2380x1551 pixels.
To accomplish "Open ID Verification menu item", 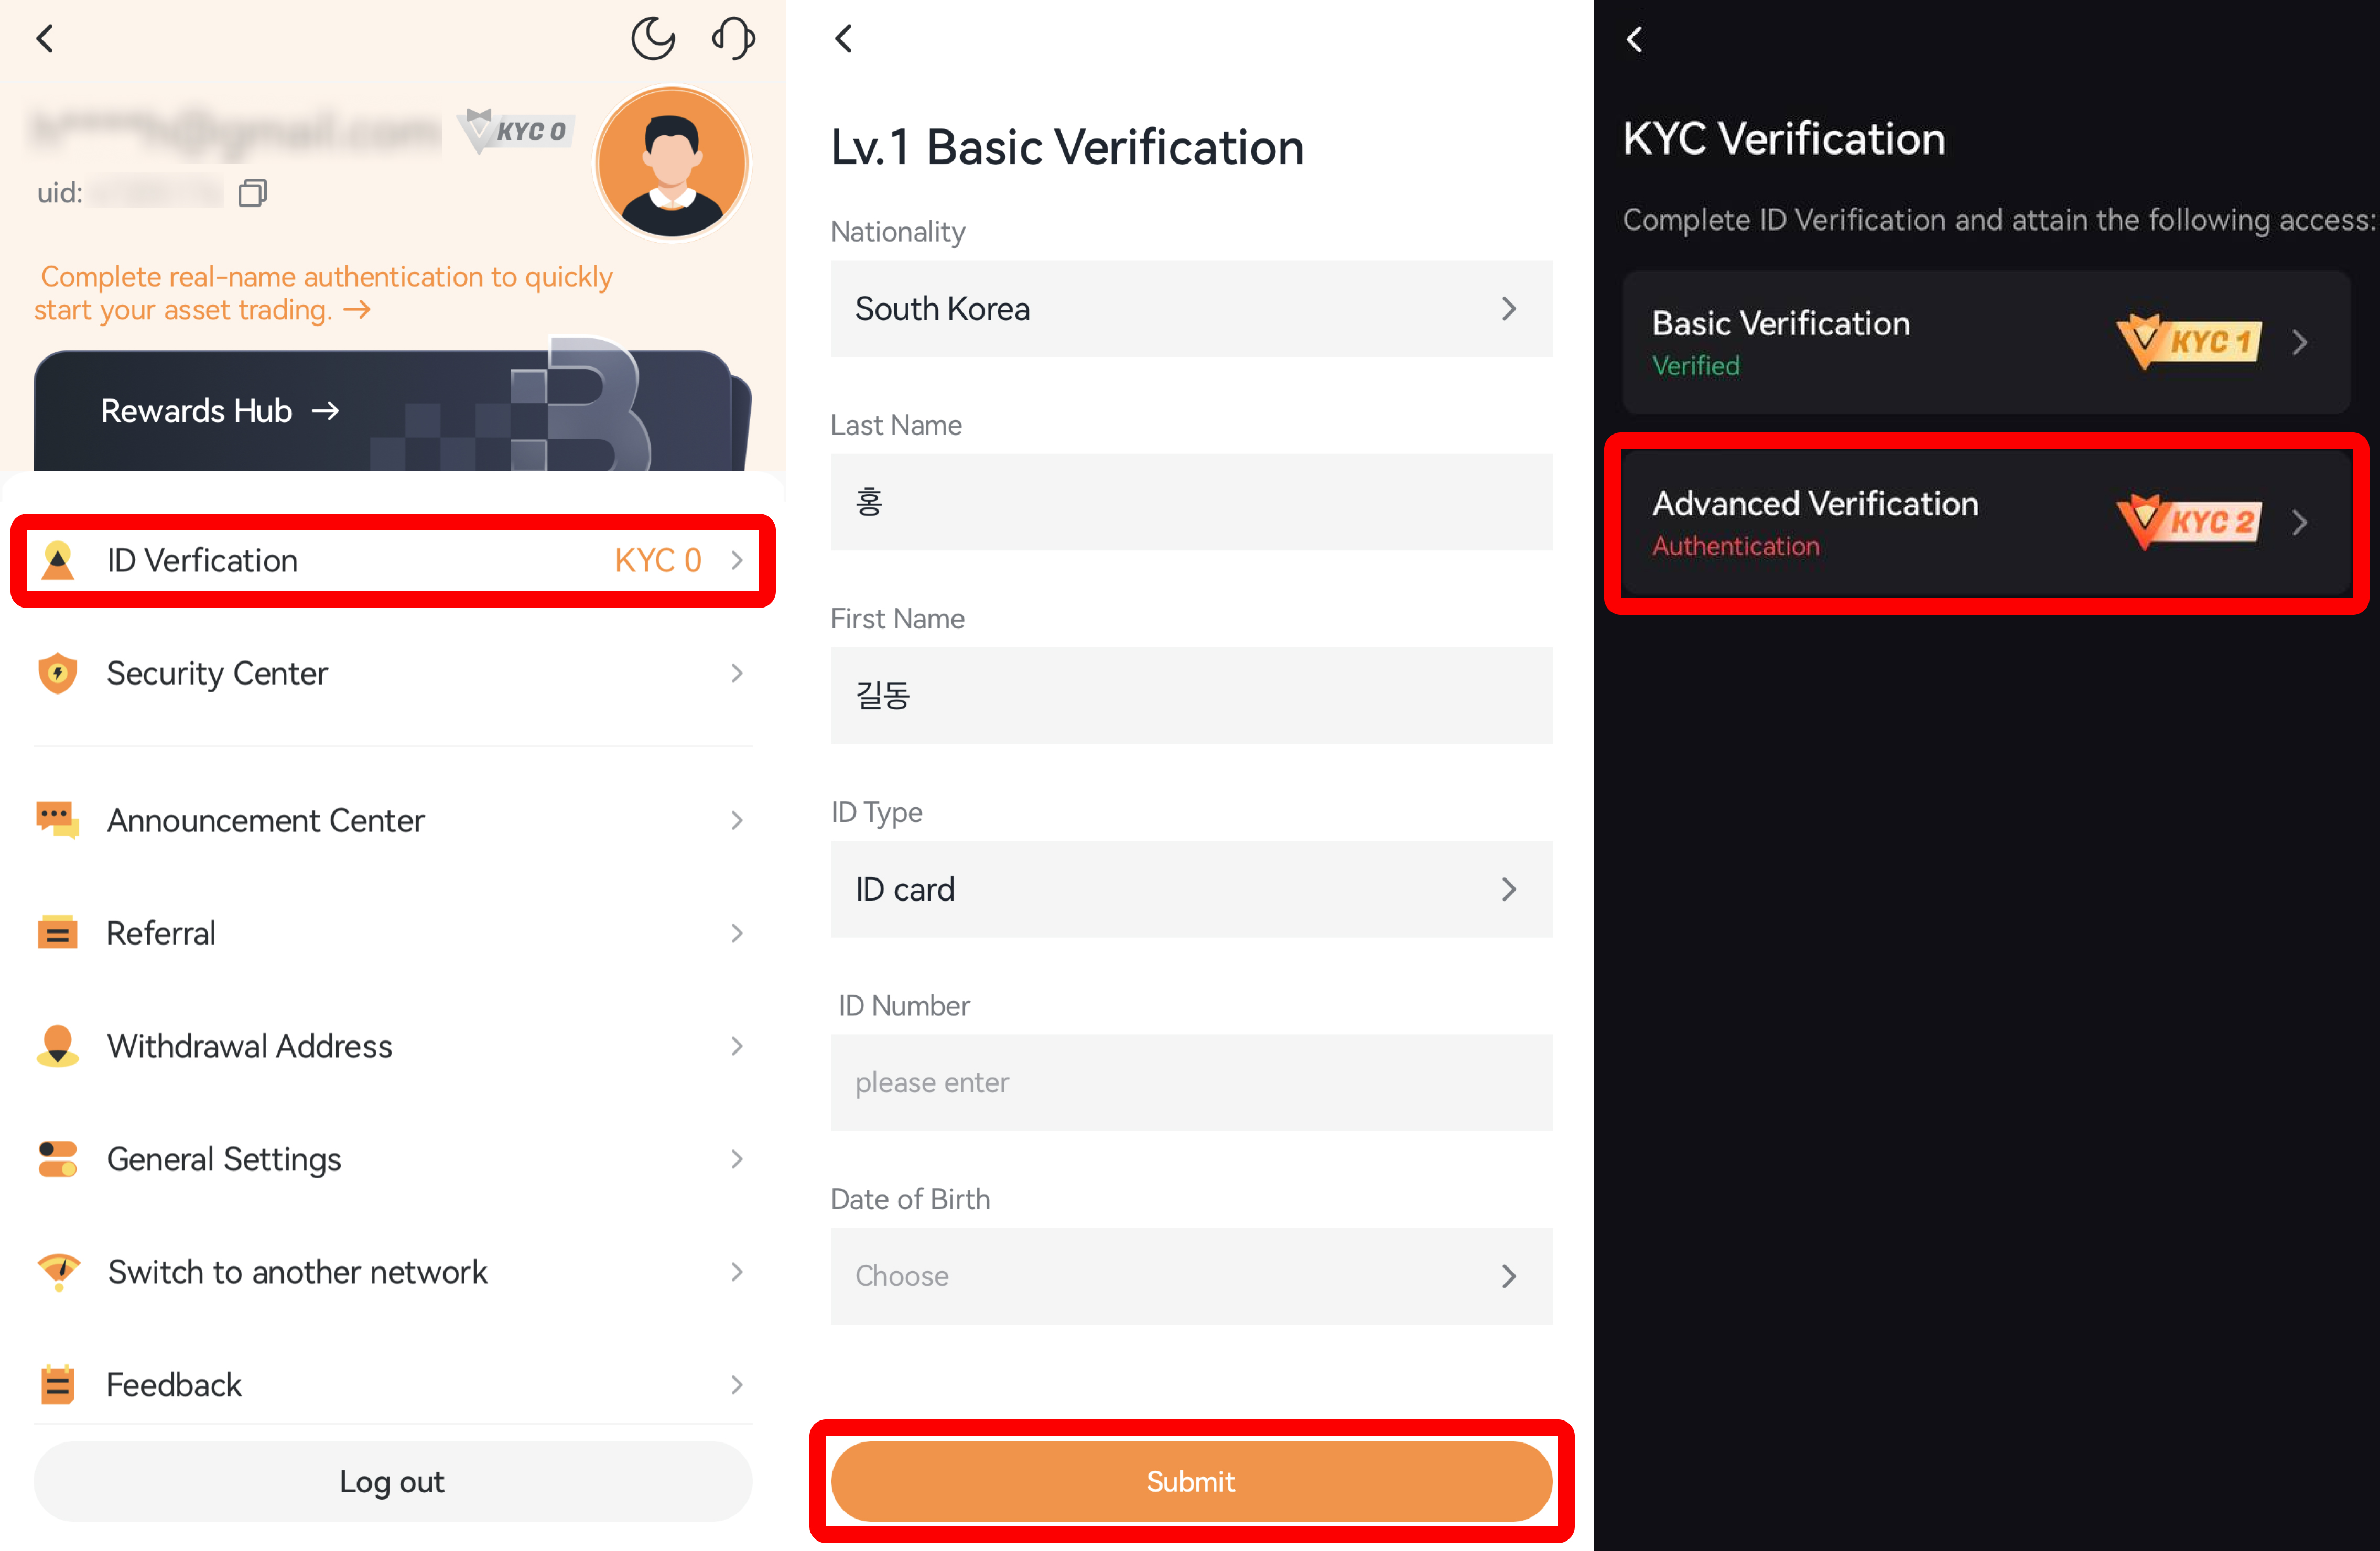I will [392, 561].
